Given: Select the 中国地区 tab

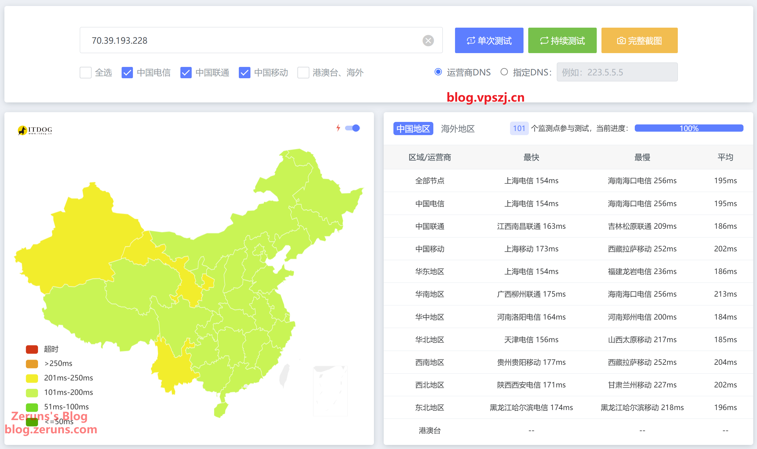Looking at the screenshot, I should point(413,129).
